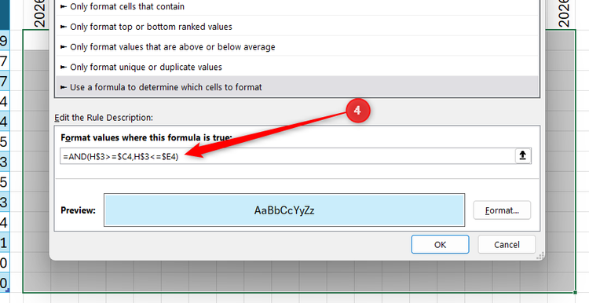
Task: Select 'Only format cells that contain' rule type
Action: coord(297,7)
